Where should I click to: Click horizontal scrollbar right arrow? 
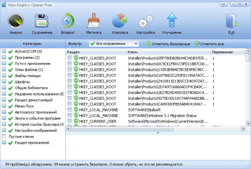pyautogui.click(x=243, y=128)
